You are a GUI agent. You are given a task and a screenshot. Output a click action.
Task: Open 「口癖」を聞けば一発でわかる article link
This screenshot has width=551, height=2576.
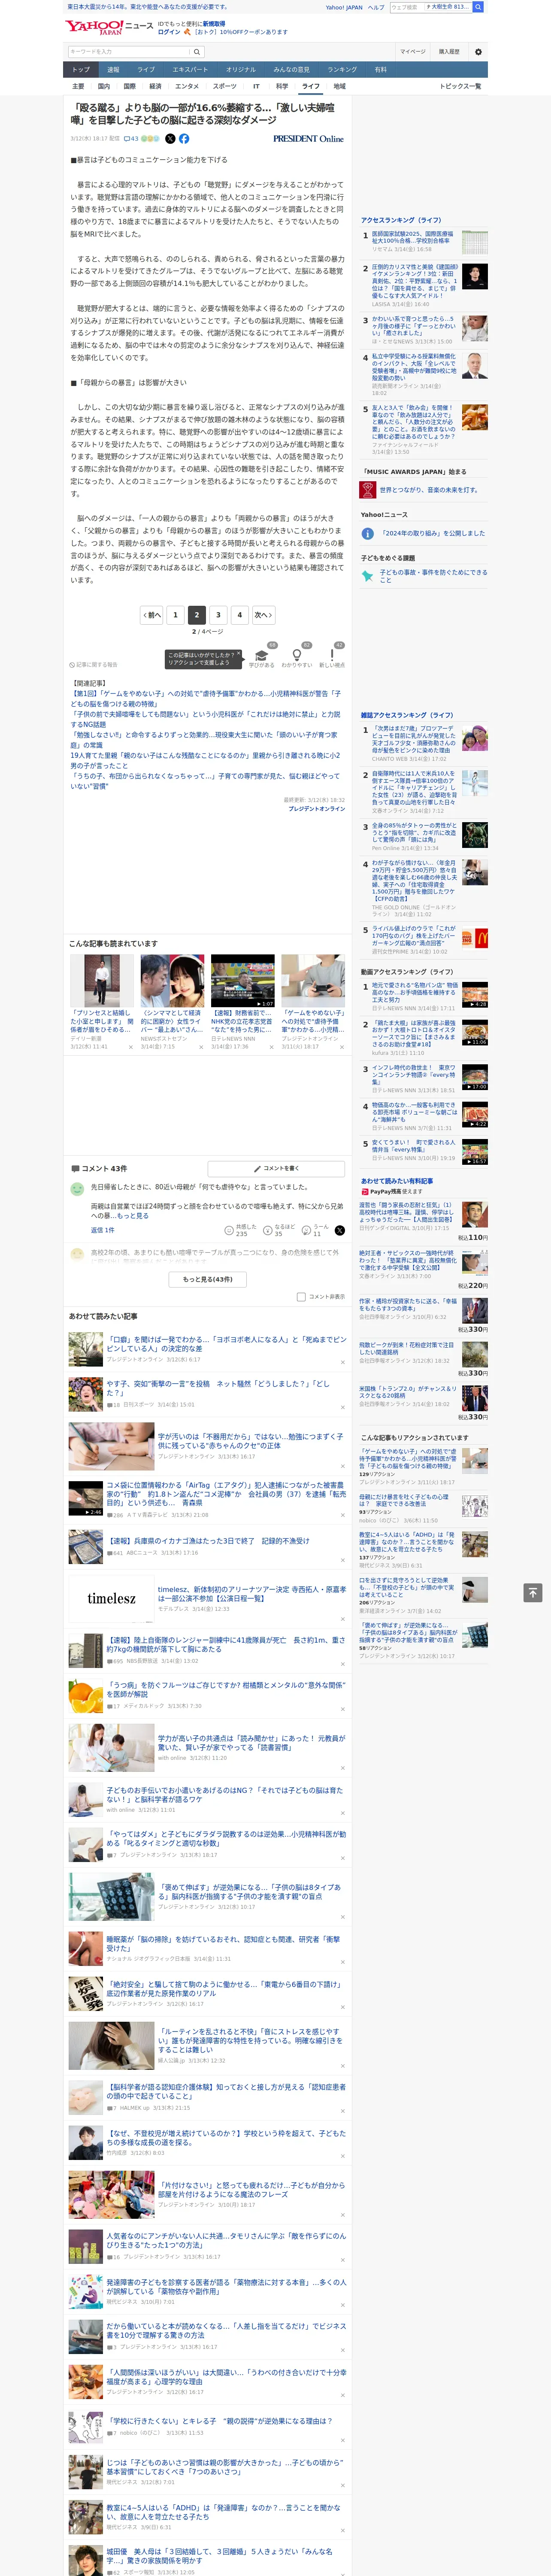pos(226,1343)
